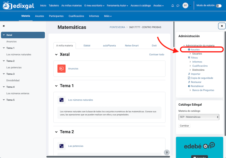The image size is (226, 158).
Task: Open the Participantes tab
Action: tap(56, 16)
